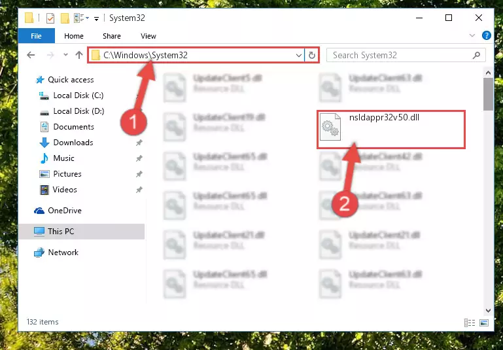Click the pin icon beside Pictures
Screen dimensions: 503x350
click(139, 174)
